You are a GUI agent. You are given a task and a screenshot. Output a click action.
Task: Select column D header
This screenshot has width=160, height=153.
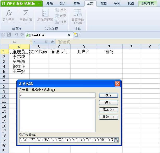pyautogui.click(x=84, y=47)
